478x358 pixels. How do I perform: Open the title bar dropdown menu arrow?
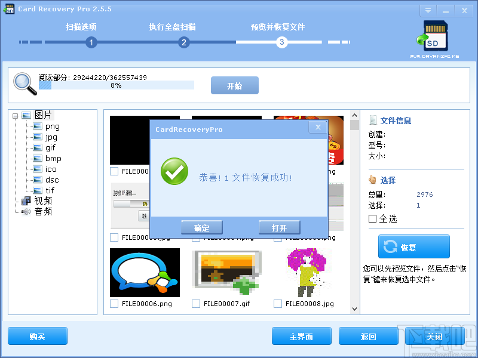[428, 11]
